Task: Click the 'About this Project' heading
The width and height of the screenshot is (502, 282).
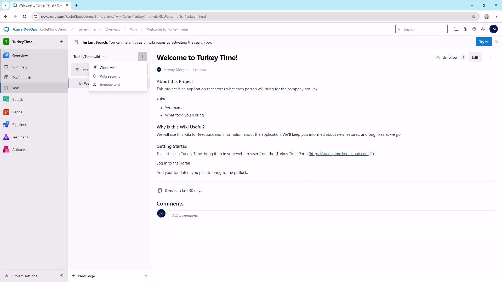Action: tap(175, 81)
